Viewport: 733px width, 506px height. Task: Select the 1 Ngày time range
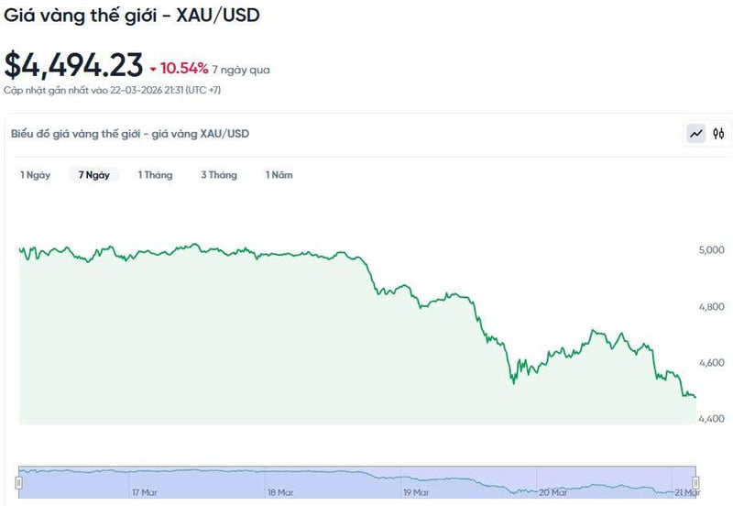pyautogui.click(x=36, y=175)
